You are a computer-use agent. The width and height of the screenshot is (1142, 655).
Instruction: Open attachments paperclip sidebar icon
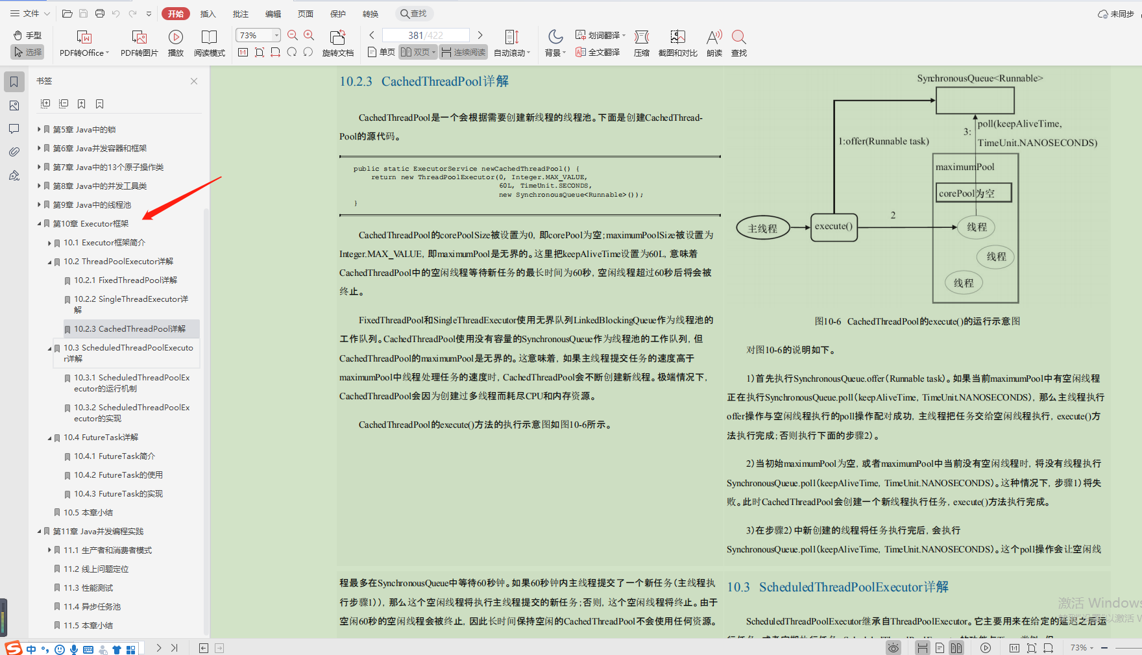(x=14, y=152)
